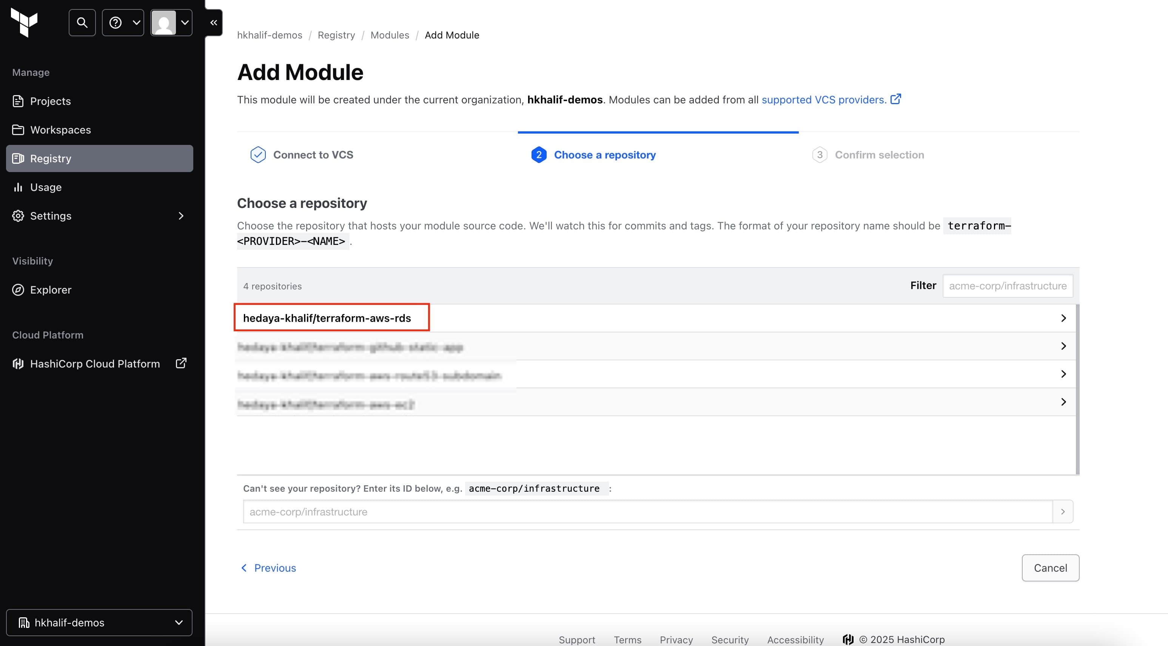Open Workspaces in sidebar
Screen dimensions: 1168x646
(60, 130)
